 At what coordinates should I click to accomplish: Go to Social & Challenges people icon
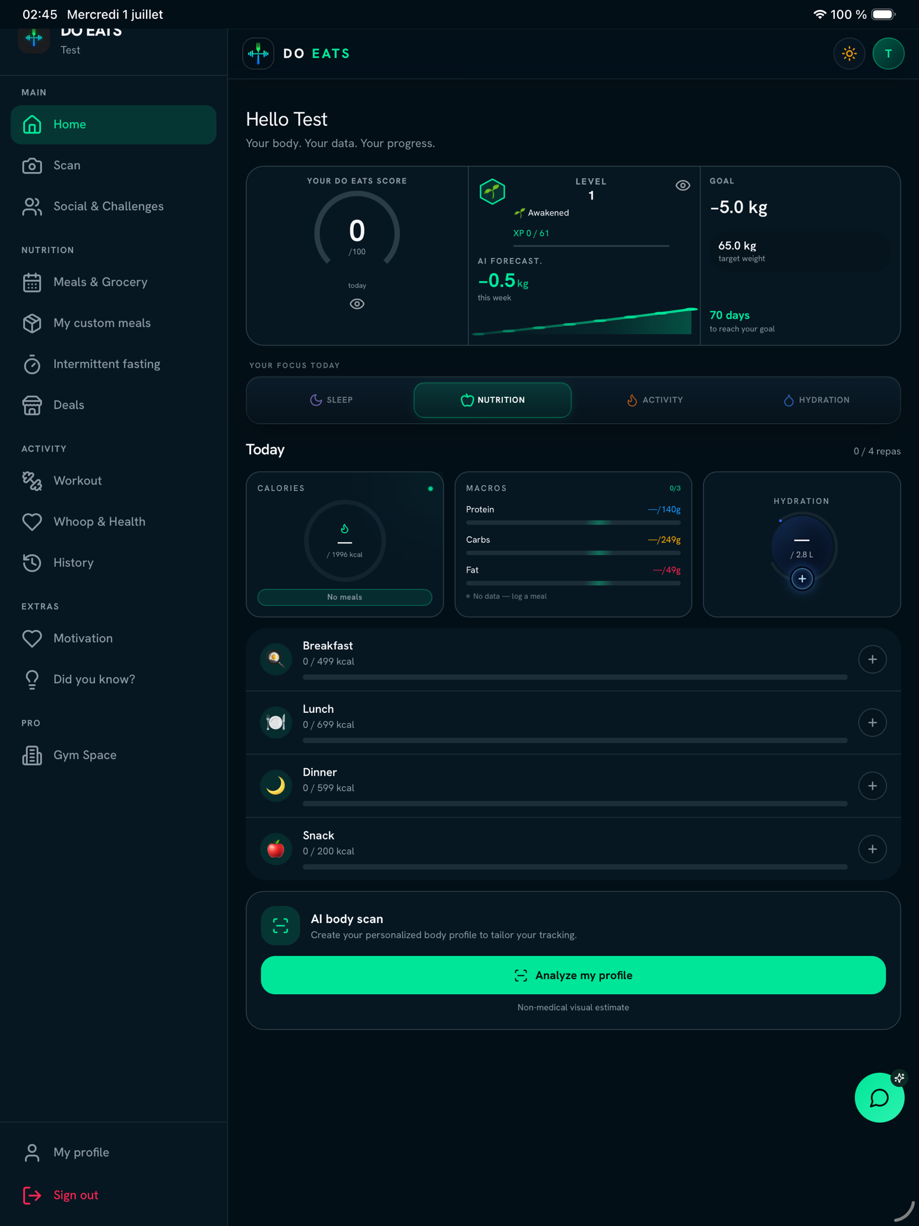[32, 206]
